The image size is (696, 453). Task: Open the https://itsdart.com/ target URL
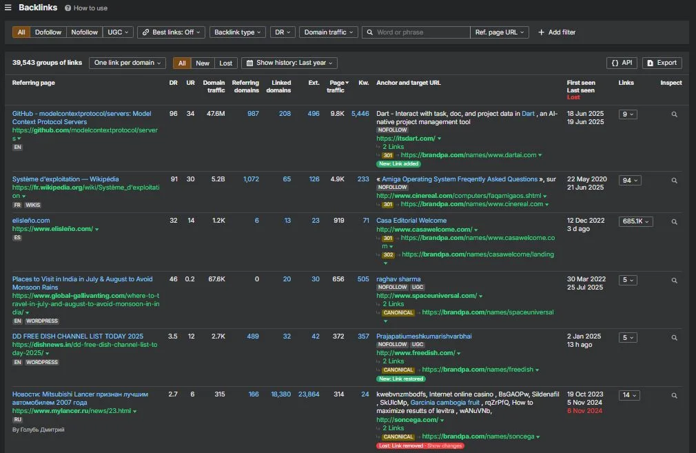pos(406,138)
